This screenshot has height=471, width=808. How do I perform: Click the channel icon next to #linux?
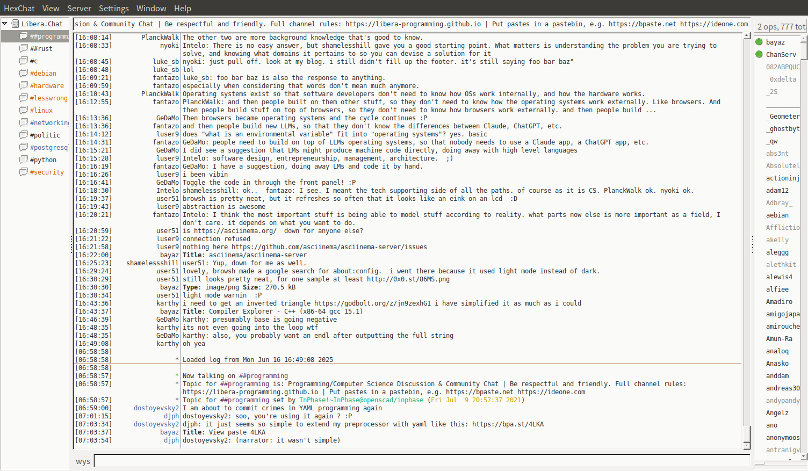tap(24, 110)
